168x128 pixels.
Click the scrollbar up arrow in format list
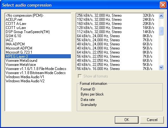pyautogui.click(x=161, y=16)
